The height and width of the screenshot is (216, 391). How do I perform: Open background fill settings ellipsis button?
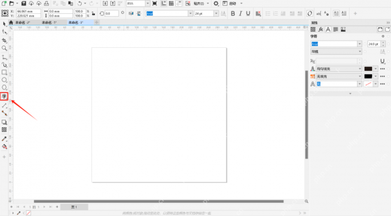point(382,76)
